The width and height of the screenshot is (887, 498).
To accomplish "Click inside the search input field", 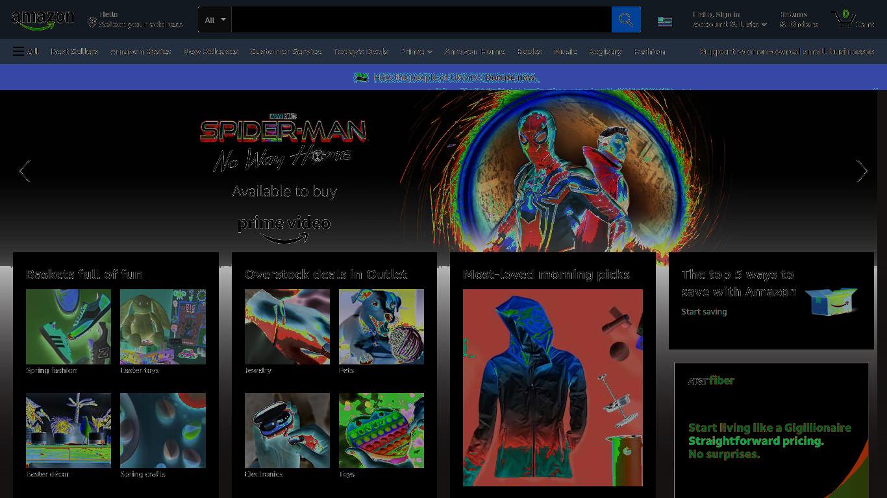I will (x=421, y=19).
